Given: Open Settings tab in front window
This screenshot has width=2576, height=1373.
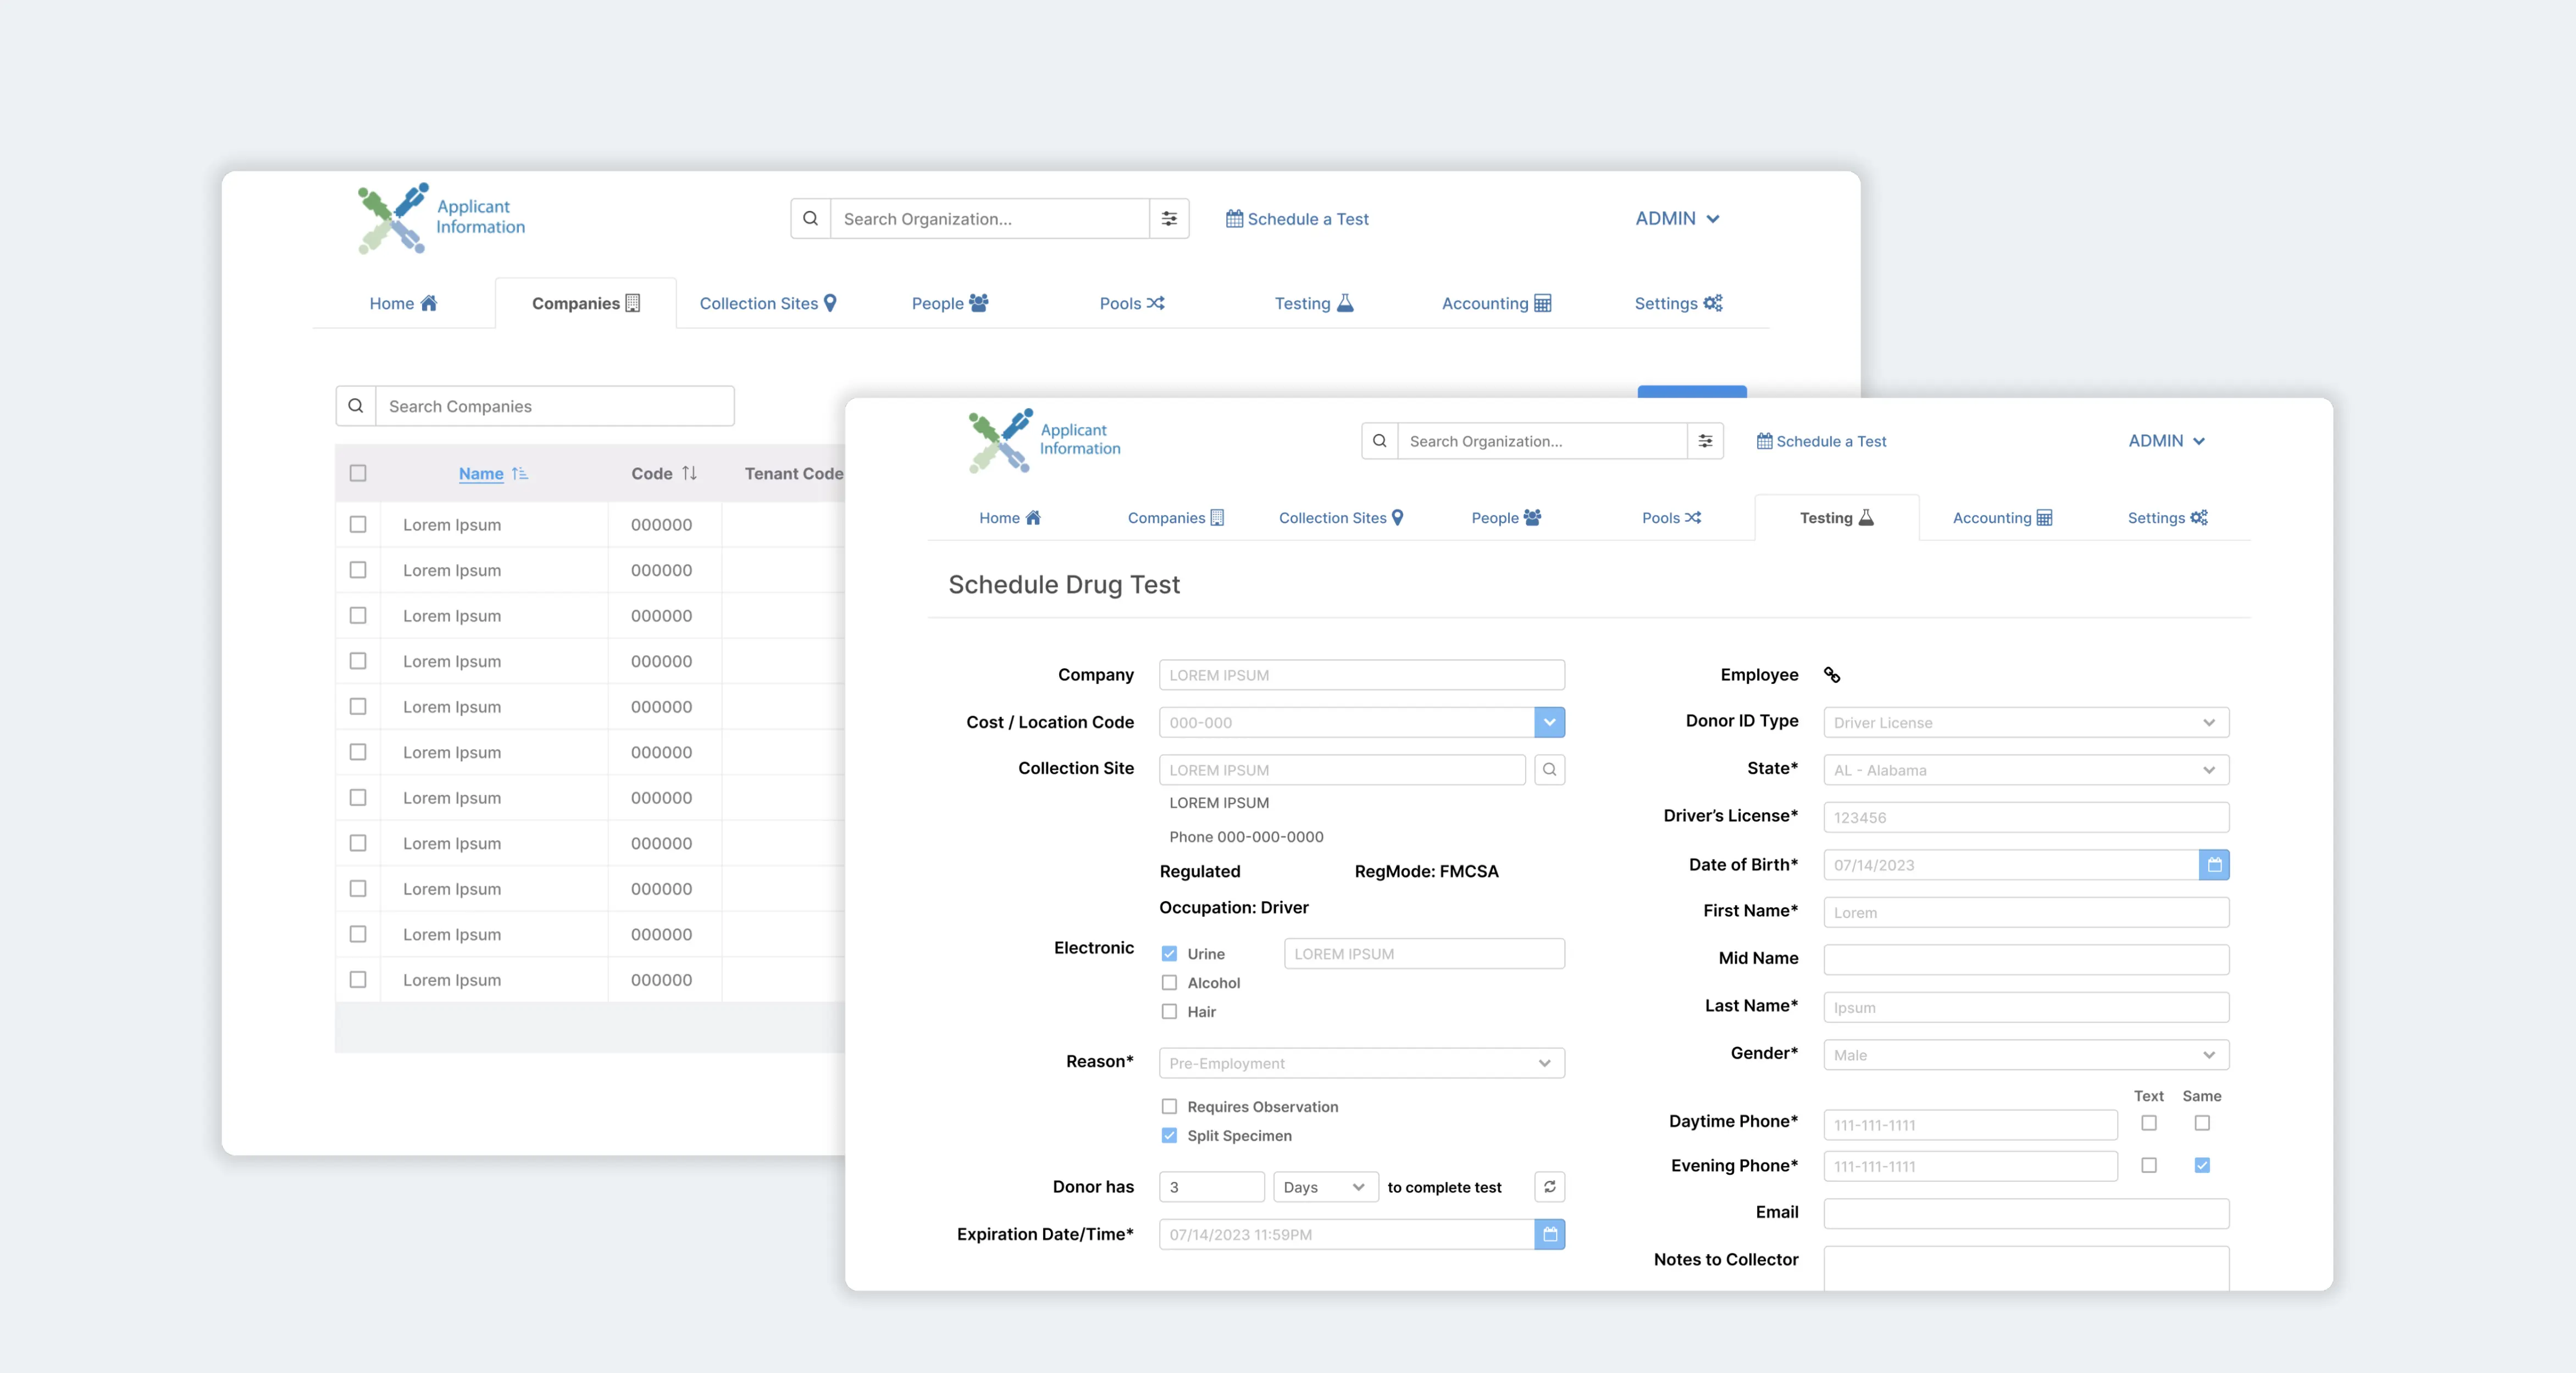Looking at the screenshot, I should click(2167, 518).
